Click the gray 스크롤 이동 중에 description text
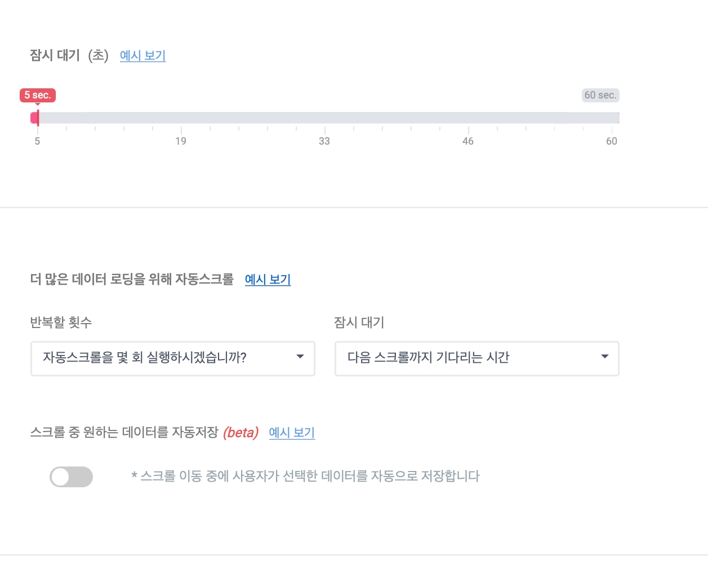708x561 pixels. tap(305, 477)
